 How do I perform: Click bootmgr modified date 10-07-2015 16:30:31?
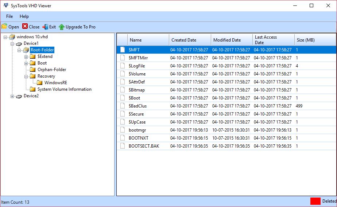click(x=231, y=130)
